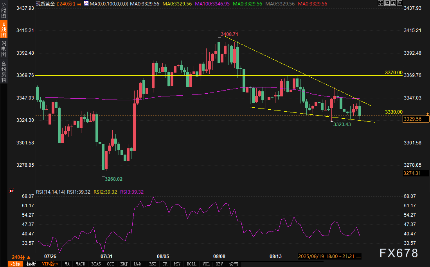Viewport: 430px width, 267px height.
Task: Select the 指标 tab at bottom
Action: coord(16,264)
